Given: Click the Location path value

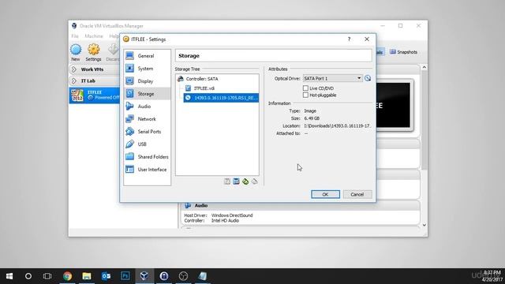Looking at the screenshot, I should 337,126.
